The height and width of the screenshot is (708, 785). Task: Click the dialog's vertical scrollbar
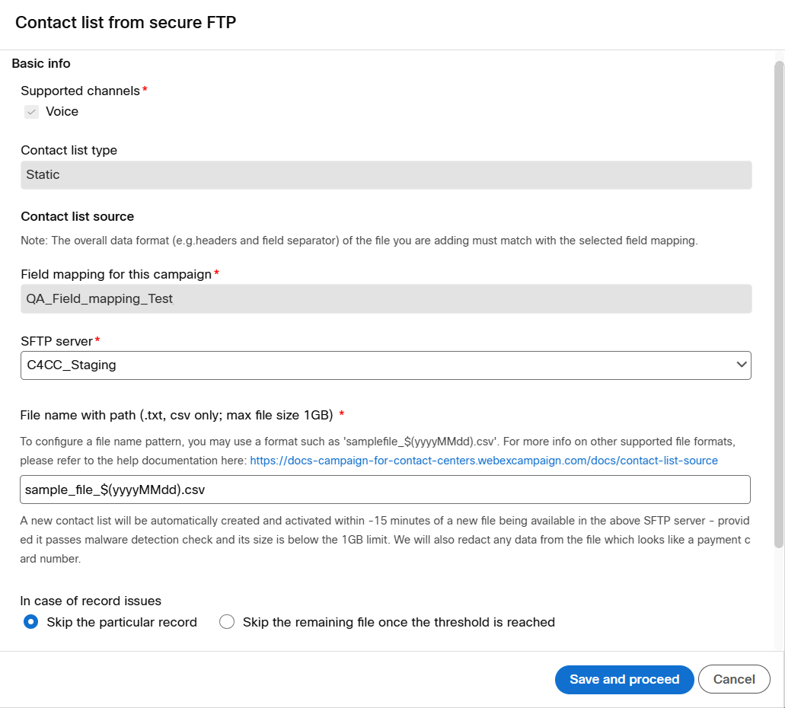pos(779,305)
